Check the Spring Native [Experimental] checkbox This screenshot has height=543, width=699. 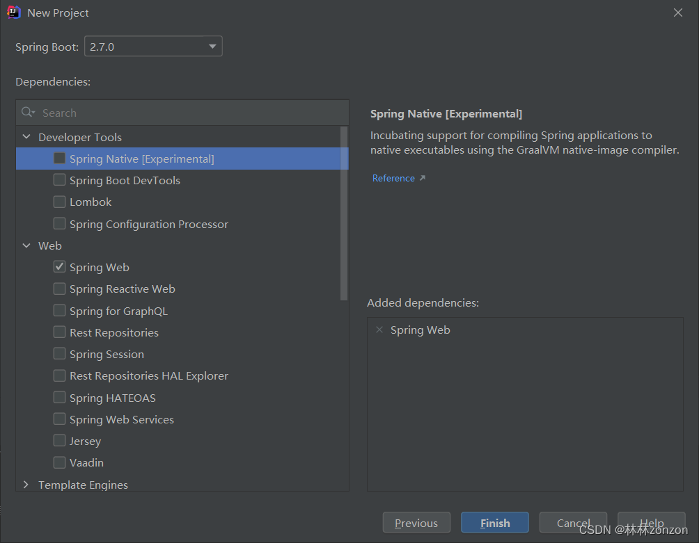point(59,159)
